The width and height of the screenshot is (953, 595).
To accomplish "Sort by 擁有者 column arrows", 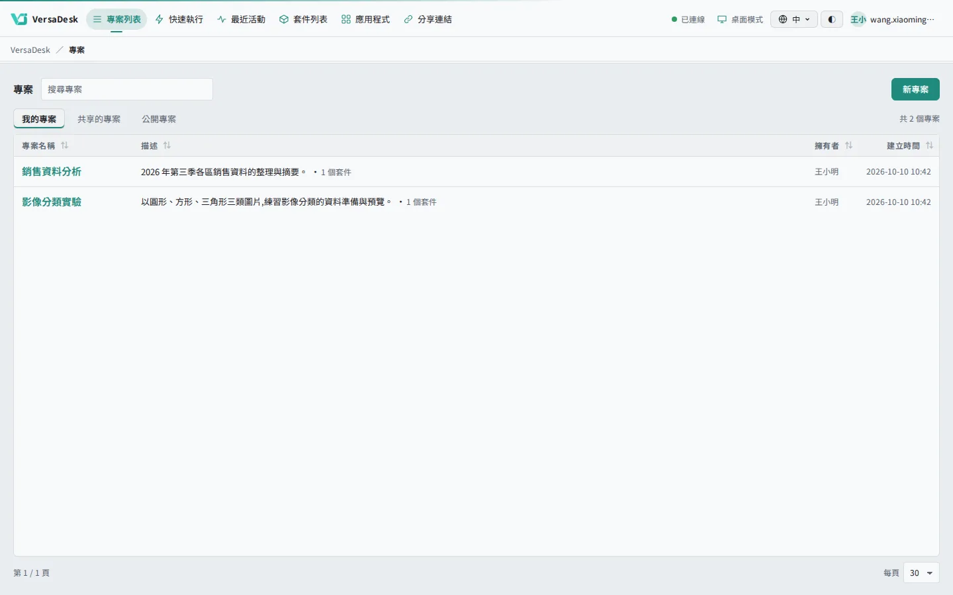I will 849,145.
